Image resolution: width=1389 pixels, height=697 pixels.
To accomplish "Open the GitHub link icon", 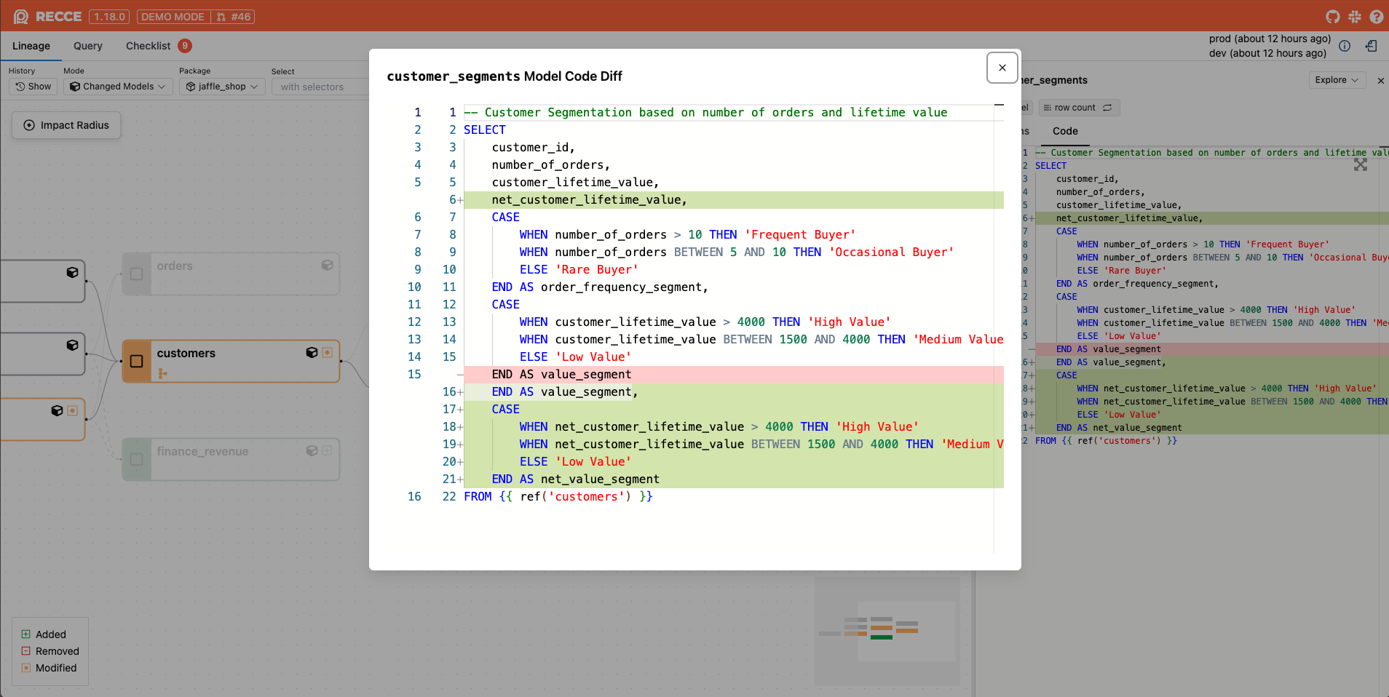I will [1333, 16].
